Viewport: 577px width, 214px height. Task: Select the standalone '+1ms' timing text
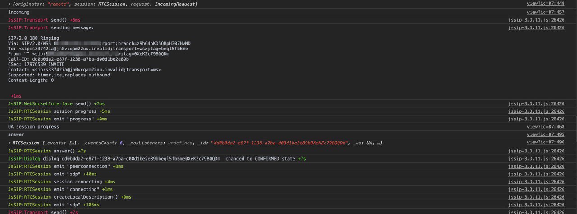tap(16, 96)
